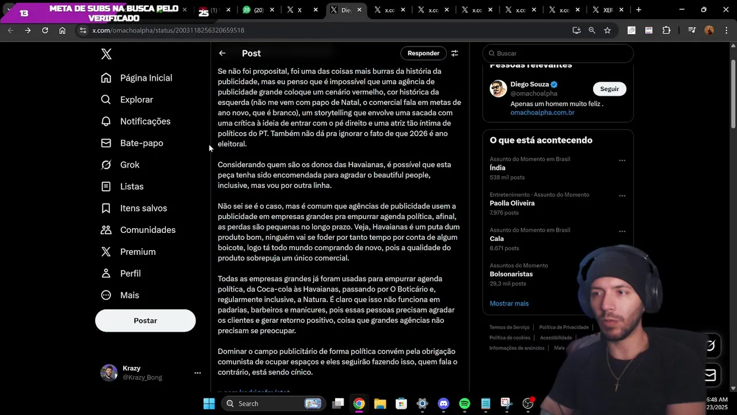Click the Perfil person icon
737x415 pixels.
click(x=106, y=273)
